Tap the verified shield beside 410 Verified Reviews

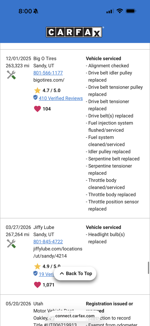click(35, 98)
